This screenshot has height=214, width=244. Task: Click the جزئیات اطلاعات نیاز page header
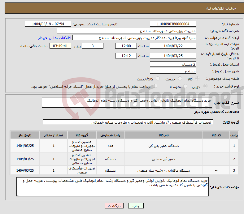click(221, 8)
